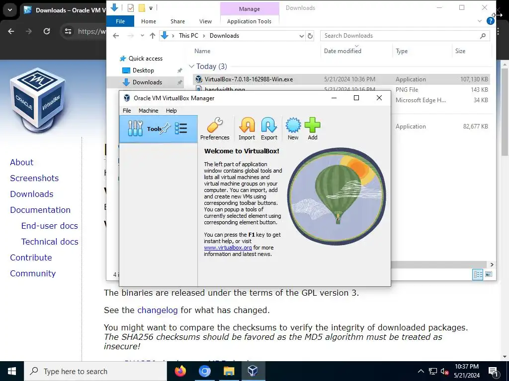
Task: Open the Screenshots webpage link
Action: (34, 178)
